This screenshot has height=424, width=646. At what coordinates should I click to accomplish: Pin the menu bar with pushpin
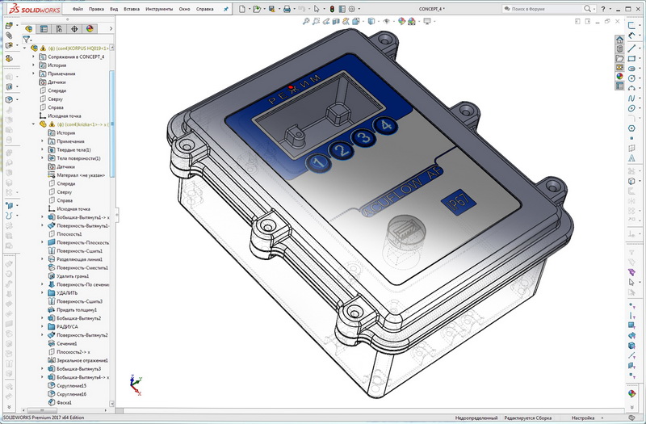click(226, 9)
